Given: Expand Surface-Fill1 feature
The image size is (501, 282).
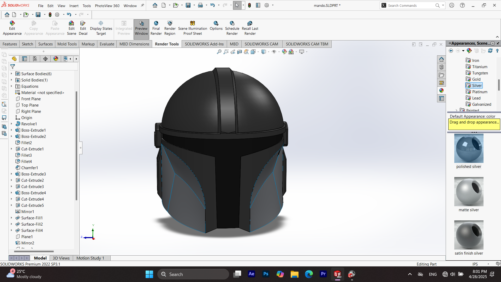Looking at the screenshot, I should (11, 218).
